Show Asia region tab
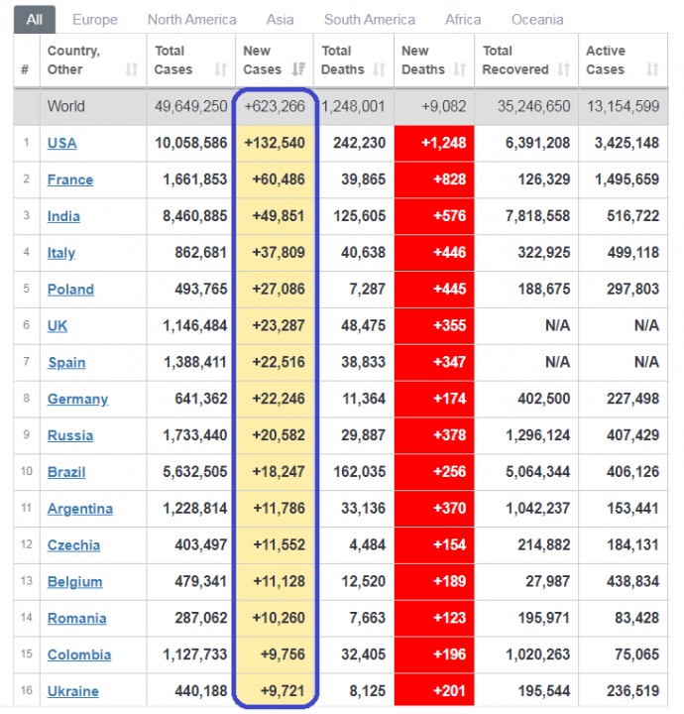 (x=280, y=19)
